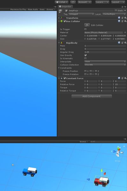This screenshot has width=127, height=191.
Task: Click the Rigidbody component icon
Action: coord(62,43)
